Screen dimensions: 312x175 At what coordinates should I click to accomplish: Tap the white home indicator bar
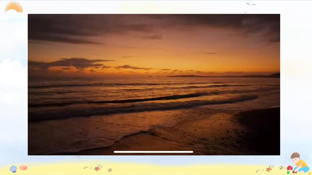tap(153, 152)
